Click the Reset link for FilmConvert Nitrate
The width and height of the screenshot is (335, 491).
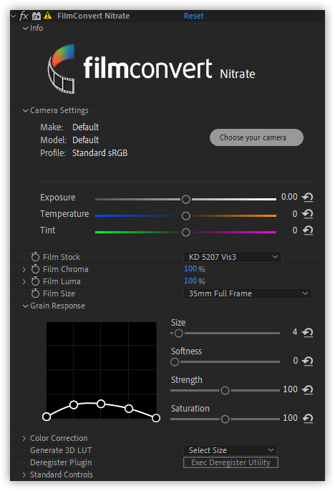[194, 16]
